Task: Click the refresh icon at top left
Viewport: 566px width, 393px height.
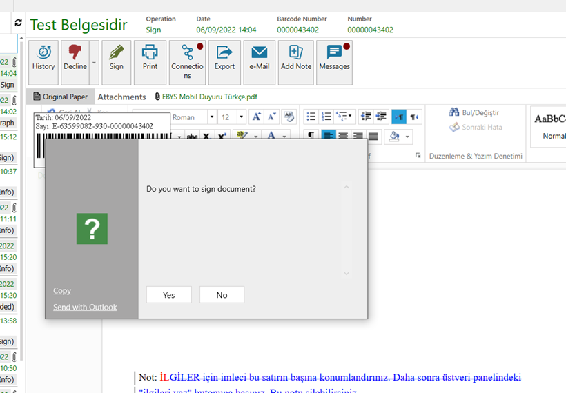Action: (x=18, y=23)
